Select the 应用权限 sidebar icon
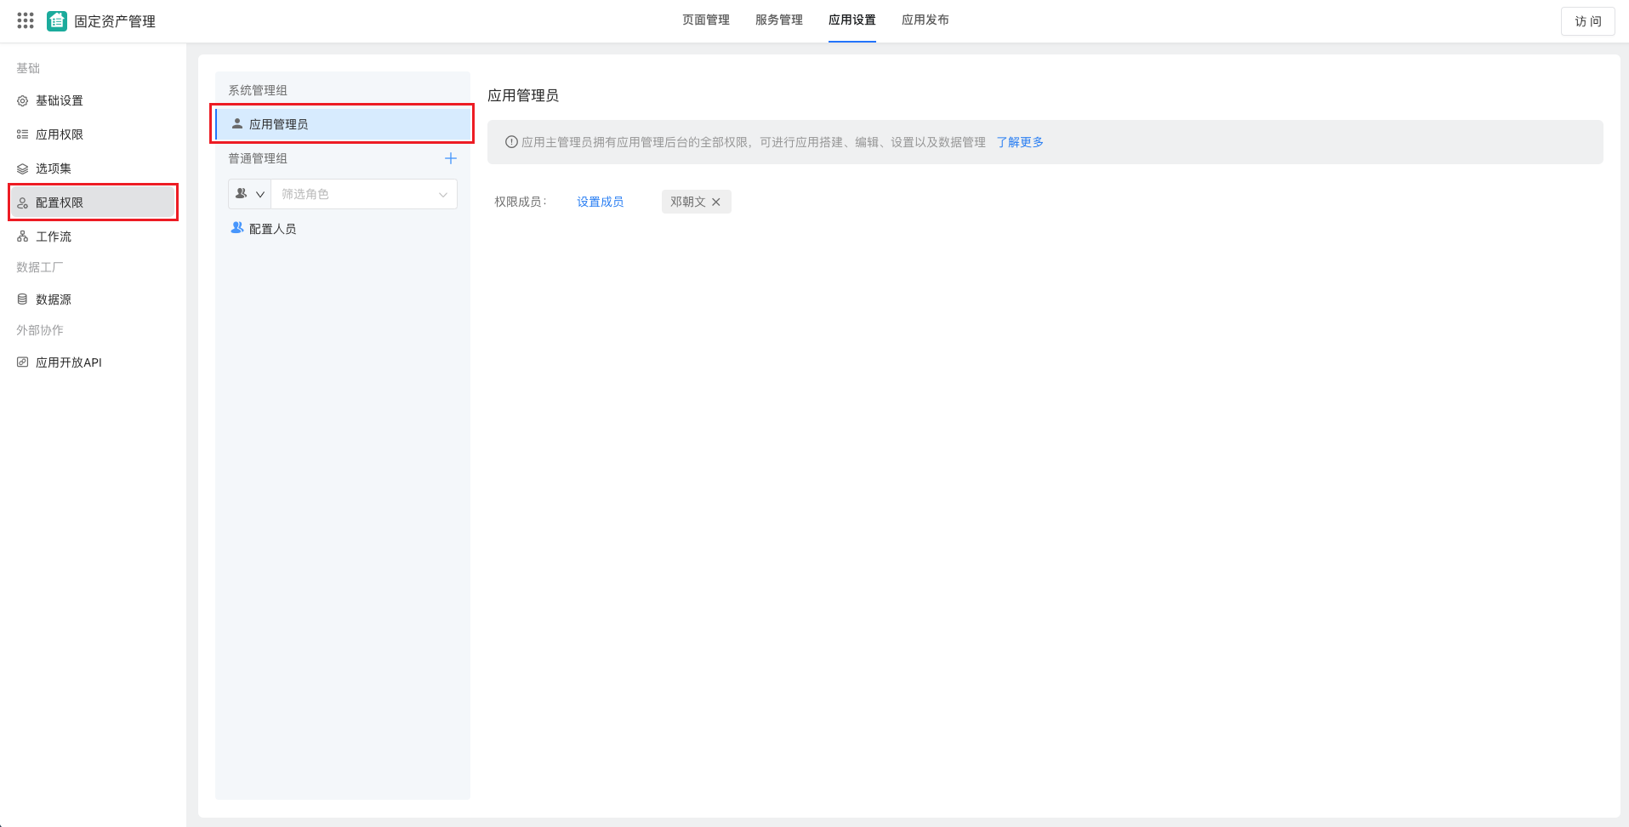 click(x=23, y=134)
